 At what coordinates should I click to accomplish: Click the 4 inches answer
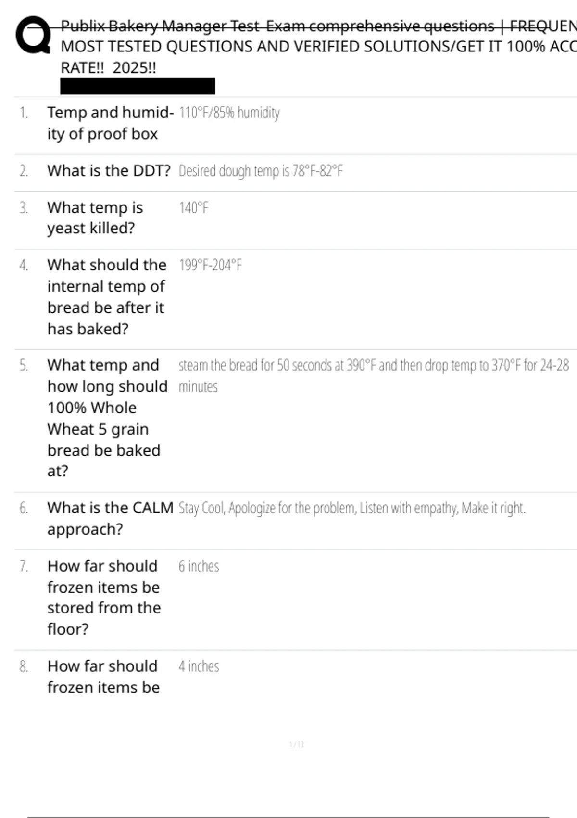(x=199, y=666)
